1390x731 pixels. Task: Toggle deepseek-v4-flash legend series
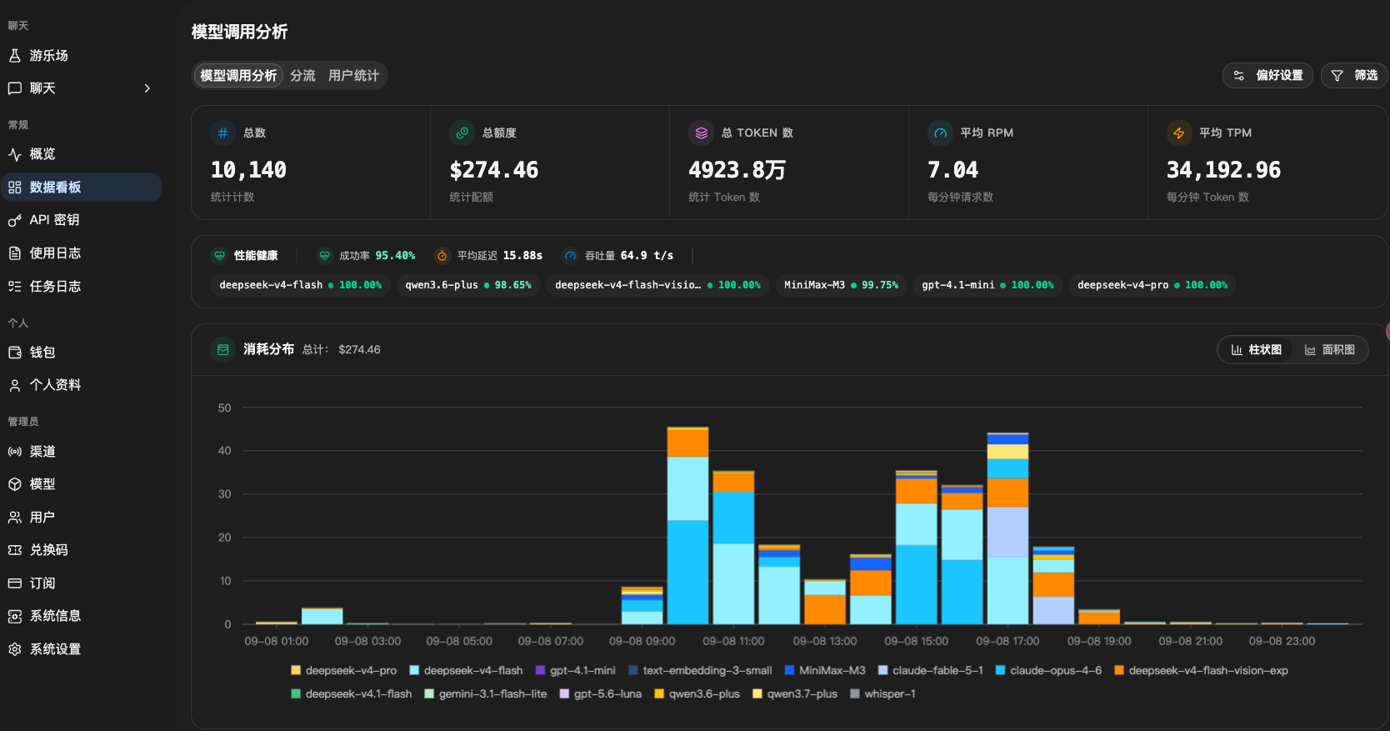coord(466,671)
